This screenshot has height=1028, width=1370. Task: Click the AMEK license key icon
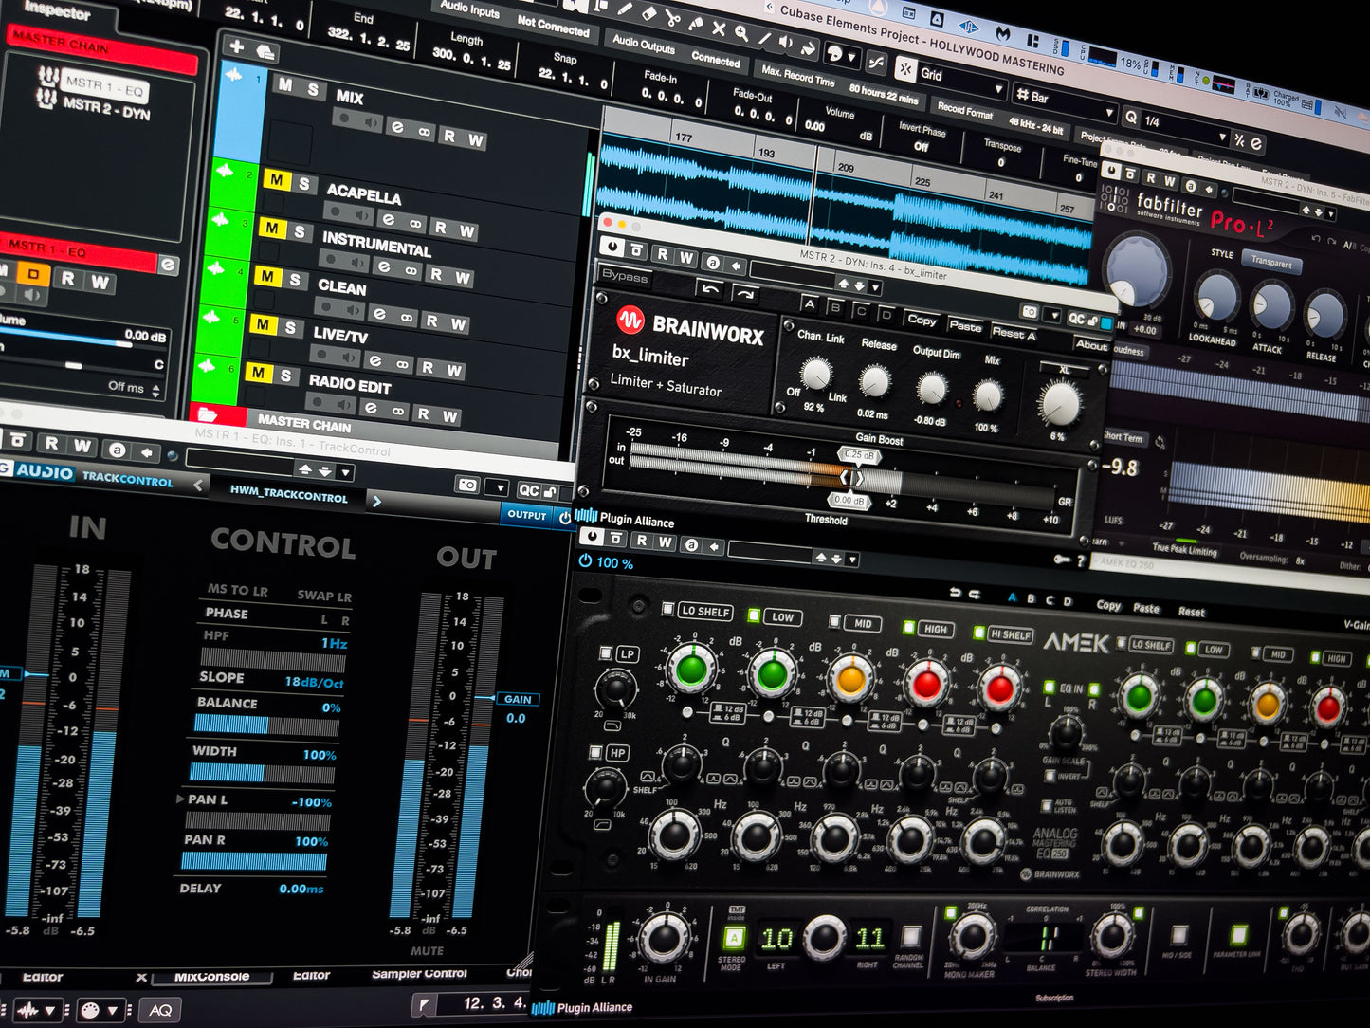pyautogui.click(x=1061, y=560)
